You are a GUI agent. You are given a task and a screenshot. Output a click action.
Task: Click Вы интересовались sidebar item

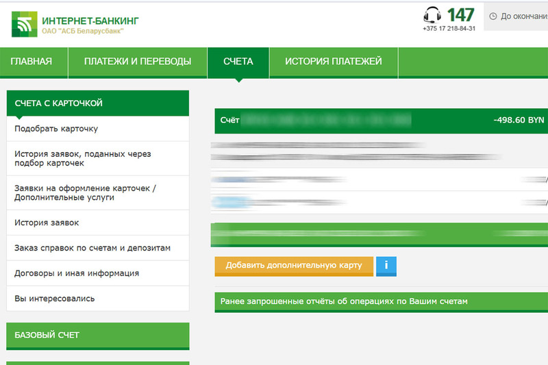[55, 299]
